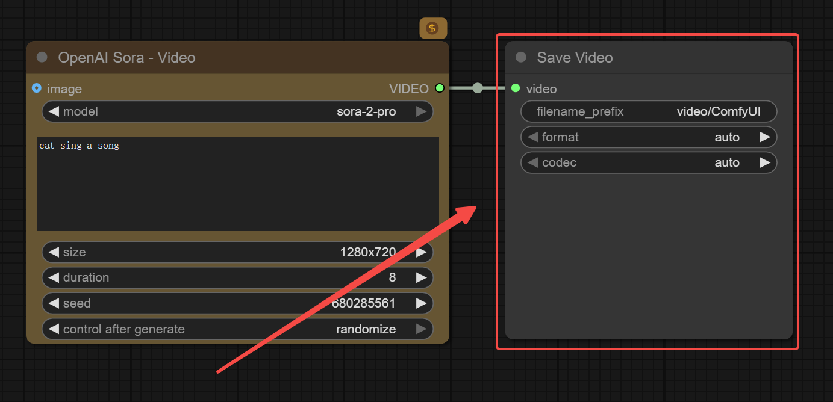
Task: Click the green video input socket on Save Video
Action: coord(516,88)
